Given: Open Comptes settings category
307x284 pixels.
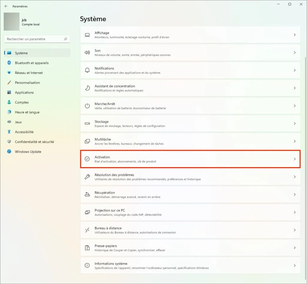Looking at the screenshot, I should click(37, 102).
